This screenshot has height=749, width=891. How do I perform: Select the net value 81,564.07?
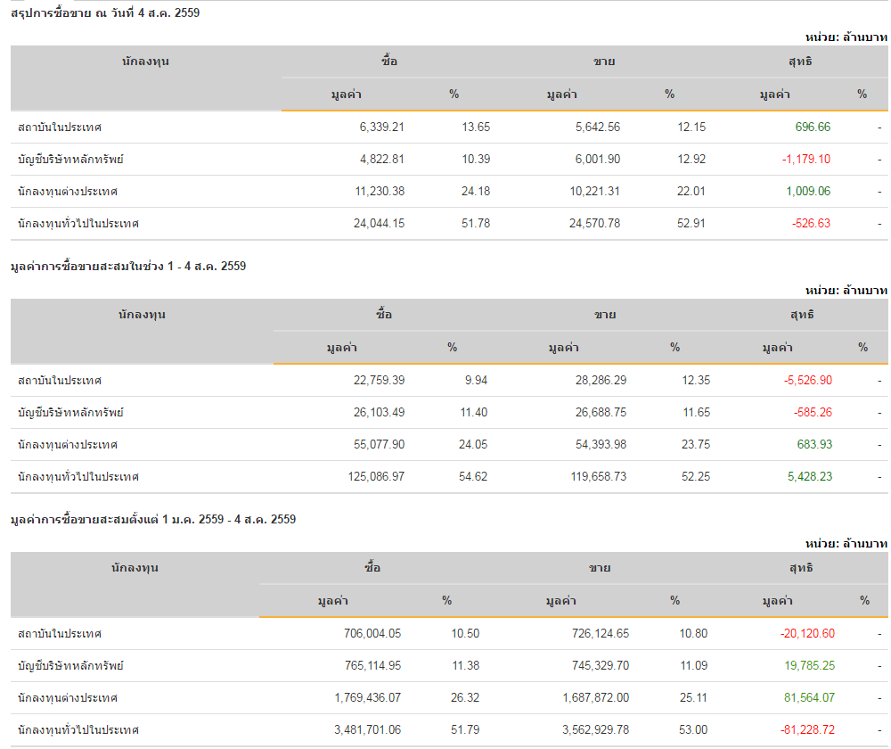click(809, 697)
